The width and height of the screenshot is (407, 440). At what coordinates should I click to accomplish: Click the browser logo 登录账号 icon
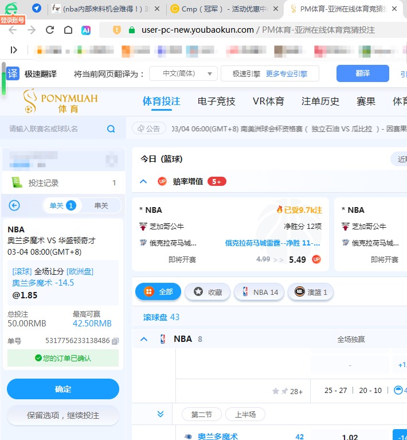tap(12, 12)
